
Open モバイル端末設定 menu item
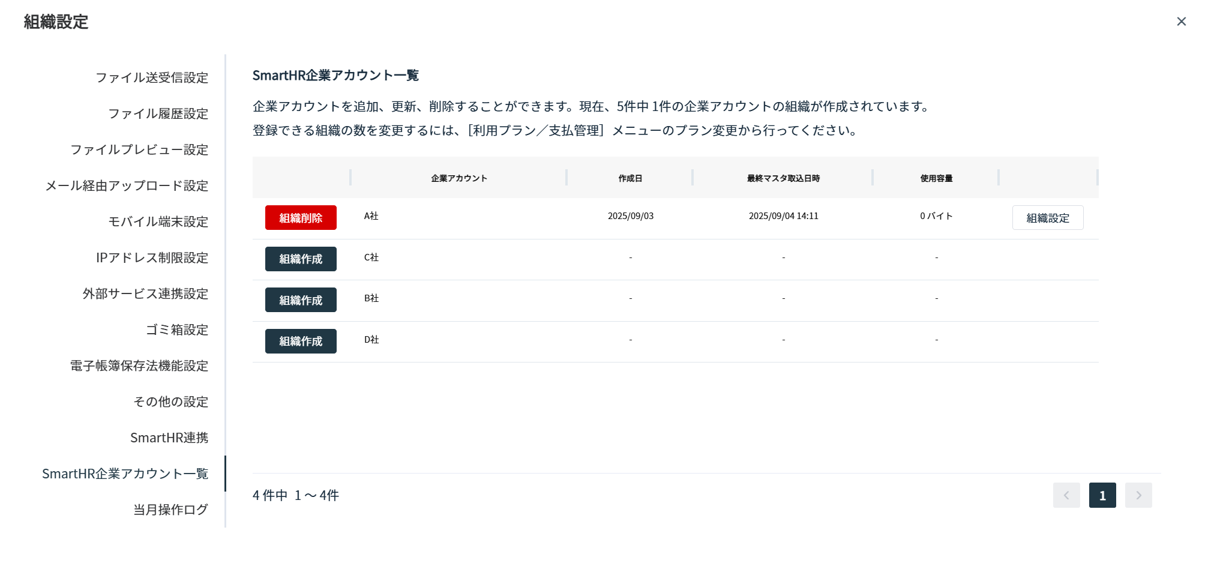click(x=158, y=221)
